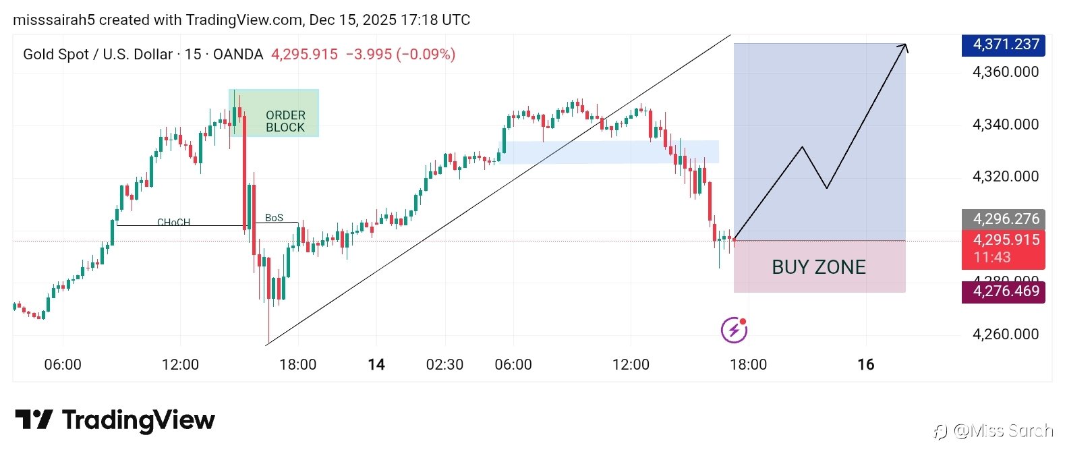The image size is (1065, 458).
Task: Click the TradingView logo at the bottom
Action: click(x=115, y=420)
